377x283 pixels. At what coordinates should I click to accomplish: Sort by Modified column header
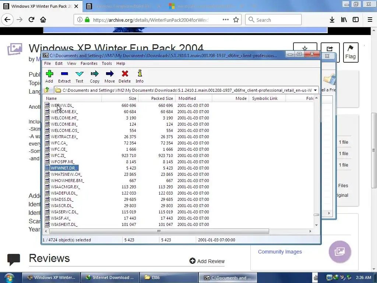coord(194,98)
